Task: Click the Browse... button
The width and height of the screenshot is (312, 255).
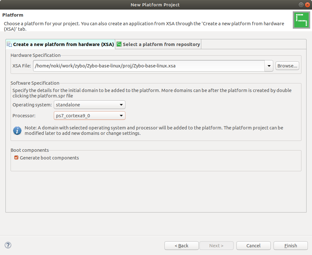Action: pos(287,66)
